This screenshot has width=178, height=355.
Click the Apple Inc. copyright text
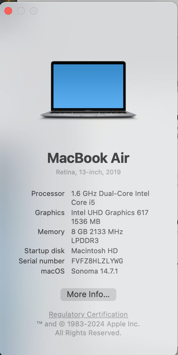click(88, 324)
